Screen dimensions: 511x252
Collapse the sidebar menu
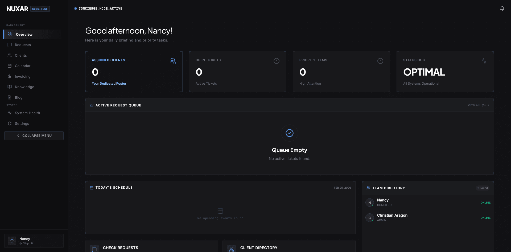[34, 136]
